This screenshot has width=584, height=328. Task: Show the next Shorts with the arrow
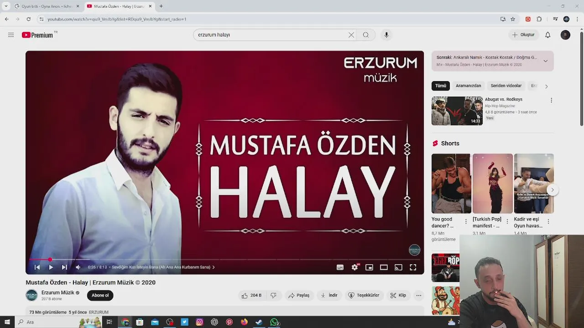tap(552, 190)
